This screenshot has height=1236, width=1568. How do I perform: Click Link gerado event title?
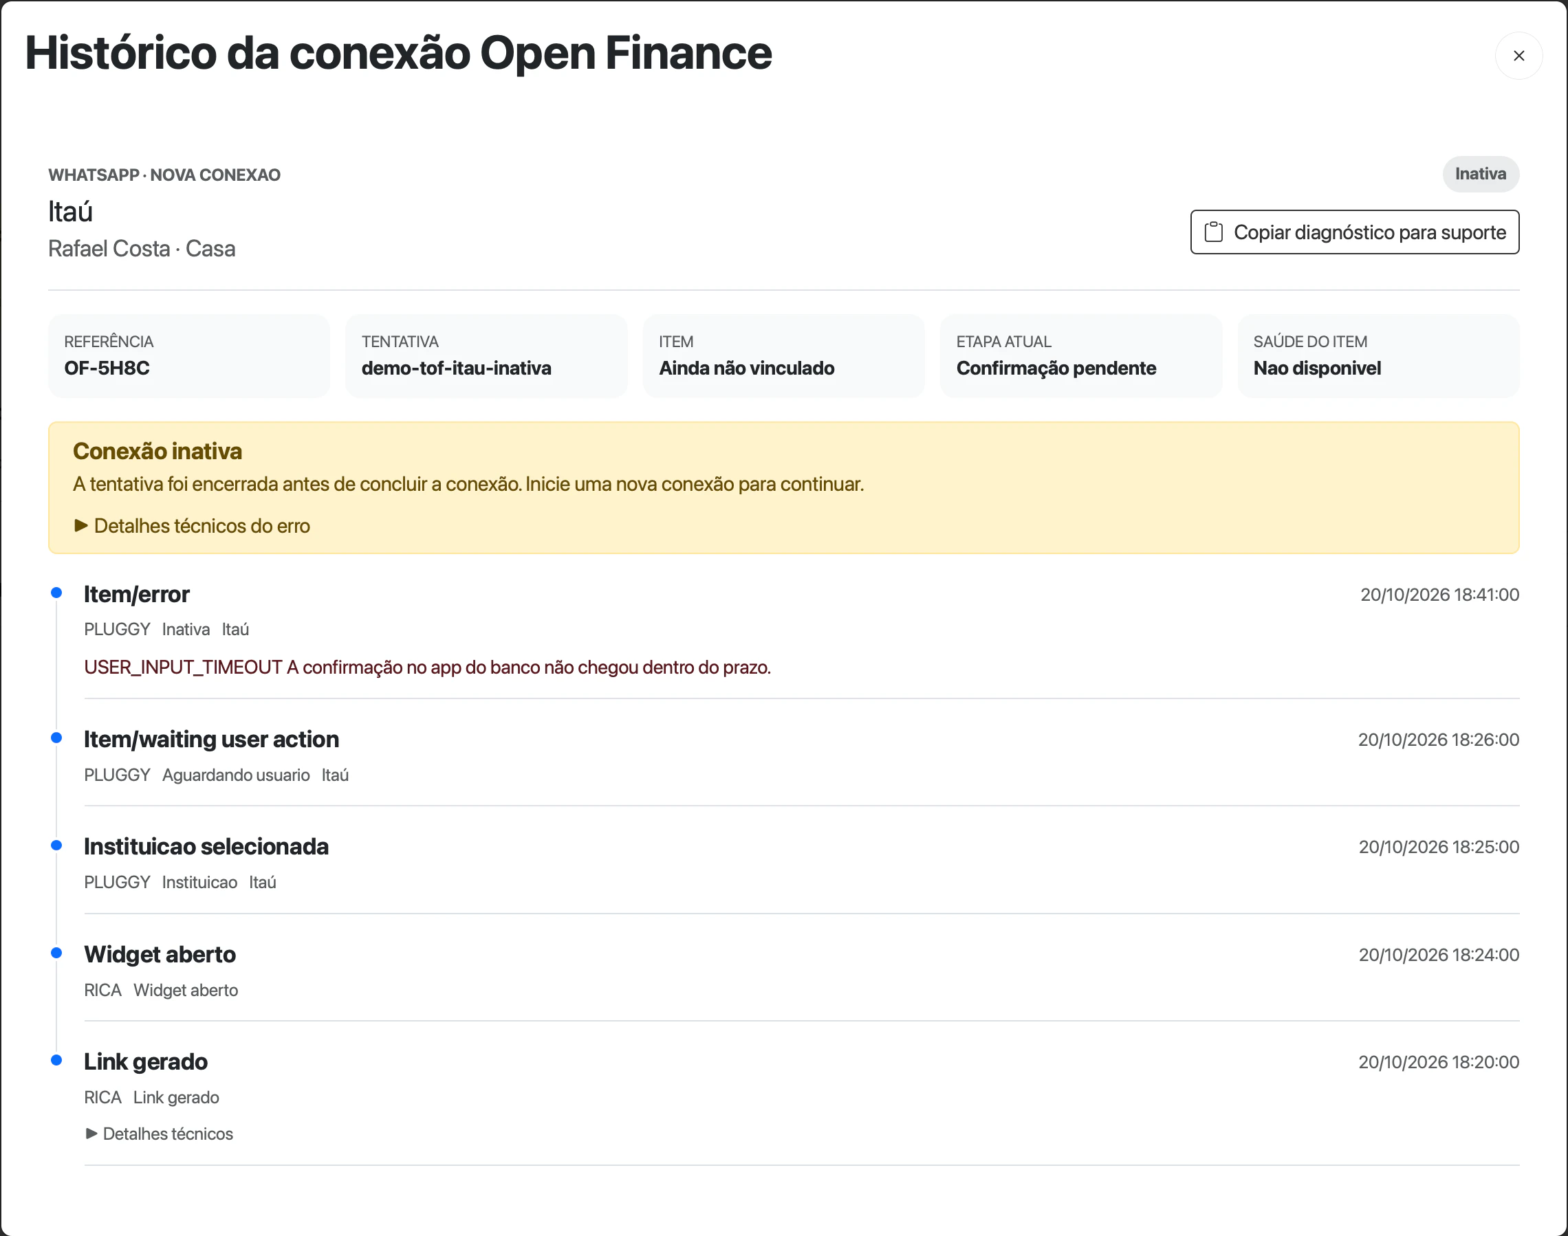pyautogui.click(x=146, y=1061)
